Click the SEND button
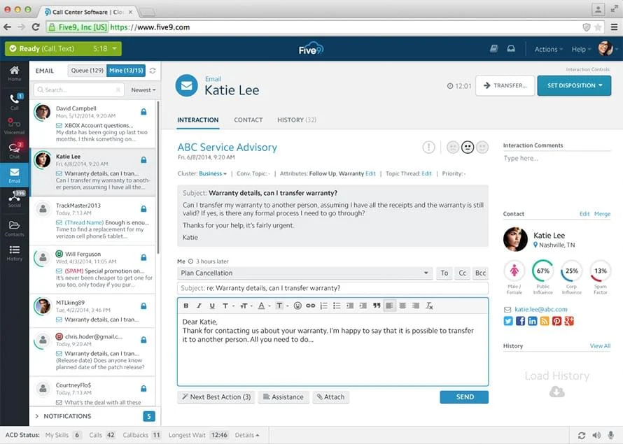This screenshot has width=623, height=444. [464, 396]
